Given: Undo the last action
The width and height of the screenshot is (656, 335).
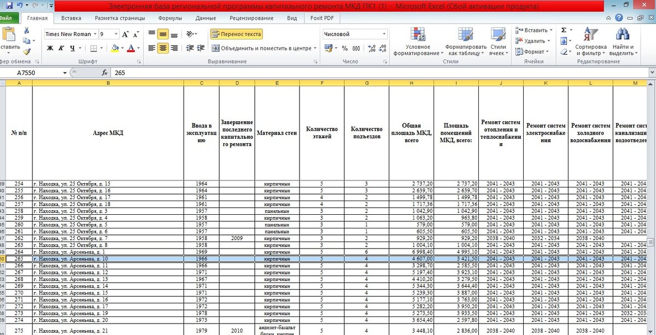Looking at the screenshot, I should coord(21,6).
